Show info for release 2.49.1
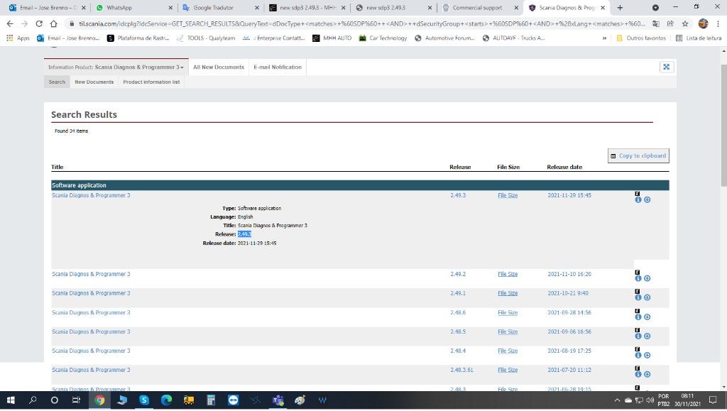 (x=638, y=297)
